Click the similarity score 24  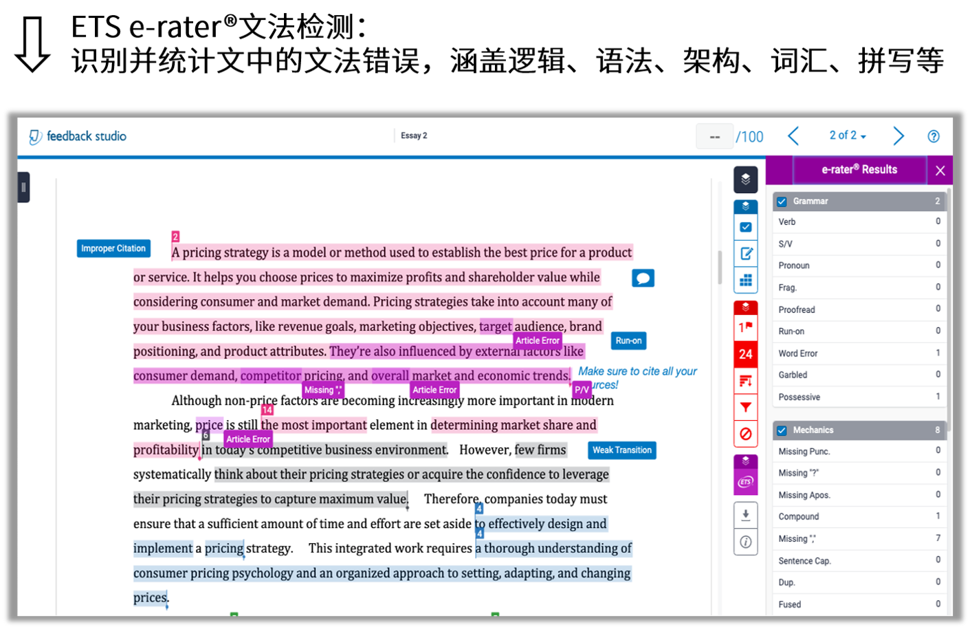pos(745,354)
